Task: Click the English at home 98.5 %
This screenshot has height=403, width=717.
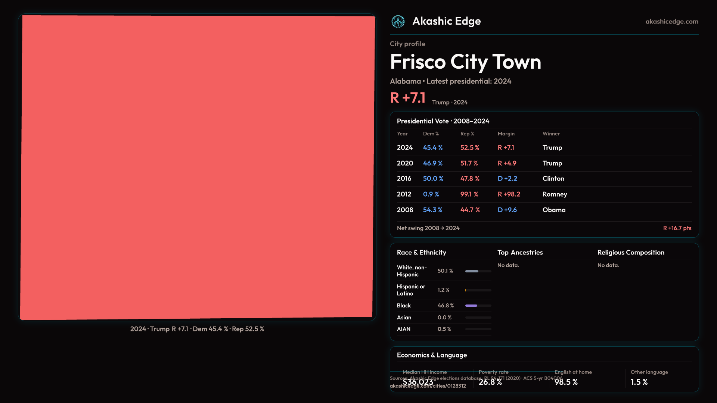Action: pos(566,382)
